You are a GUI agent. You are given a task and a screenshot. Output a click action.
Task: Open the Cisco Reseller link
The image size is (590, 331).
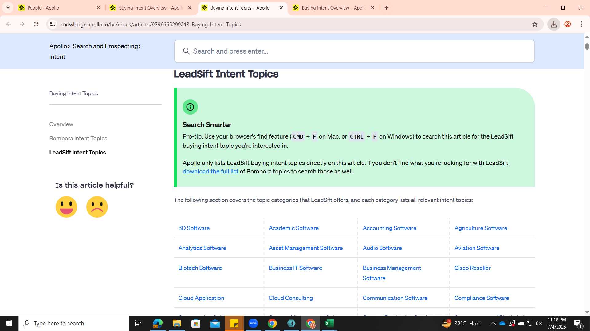click(x=472, y=268)
